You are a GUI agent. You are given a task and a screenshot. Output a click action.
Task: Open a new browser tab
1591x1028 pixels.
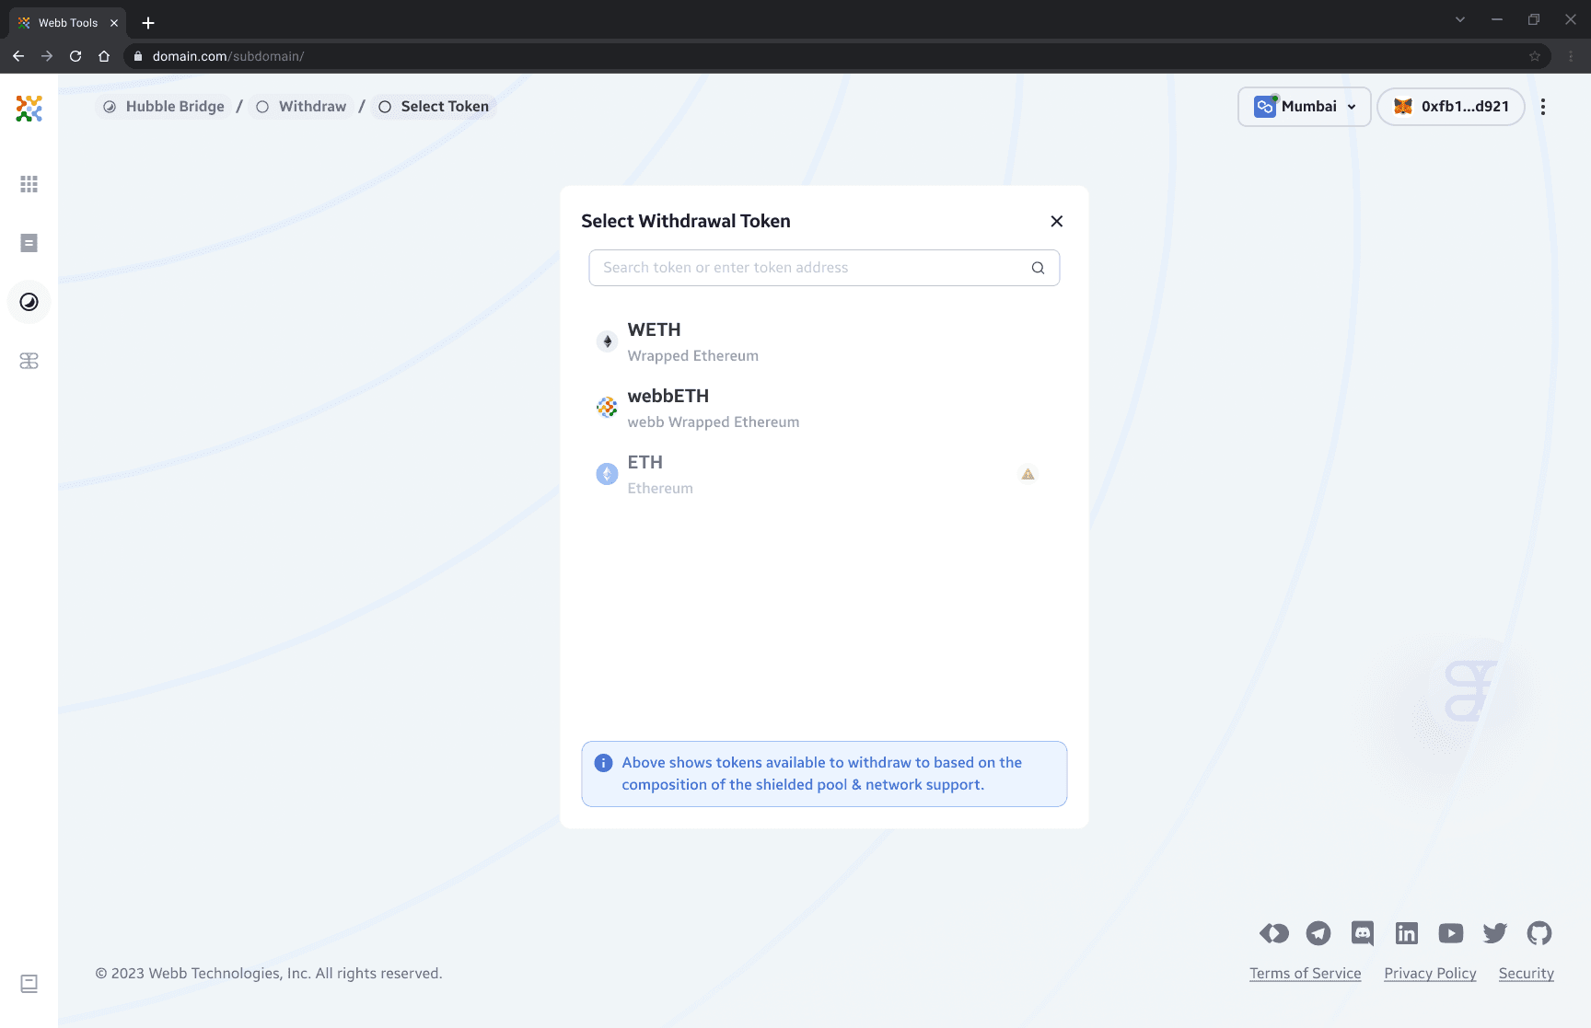148,23
